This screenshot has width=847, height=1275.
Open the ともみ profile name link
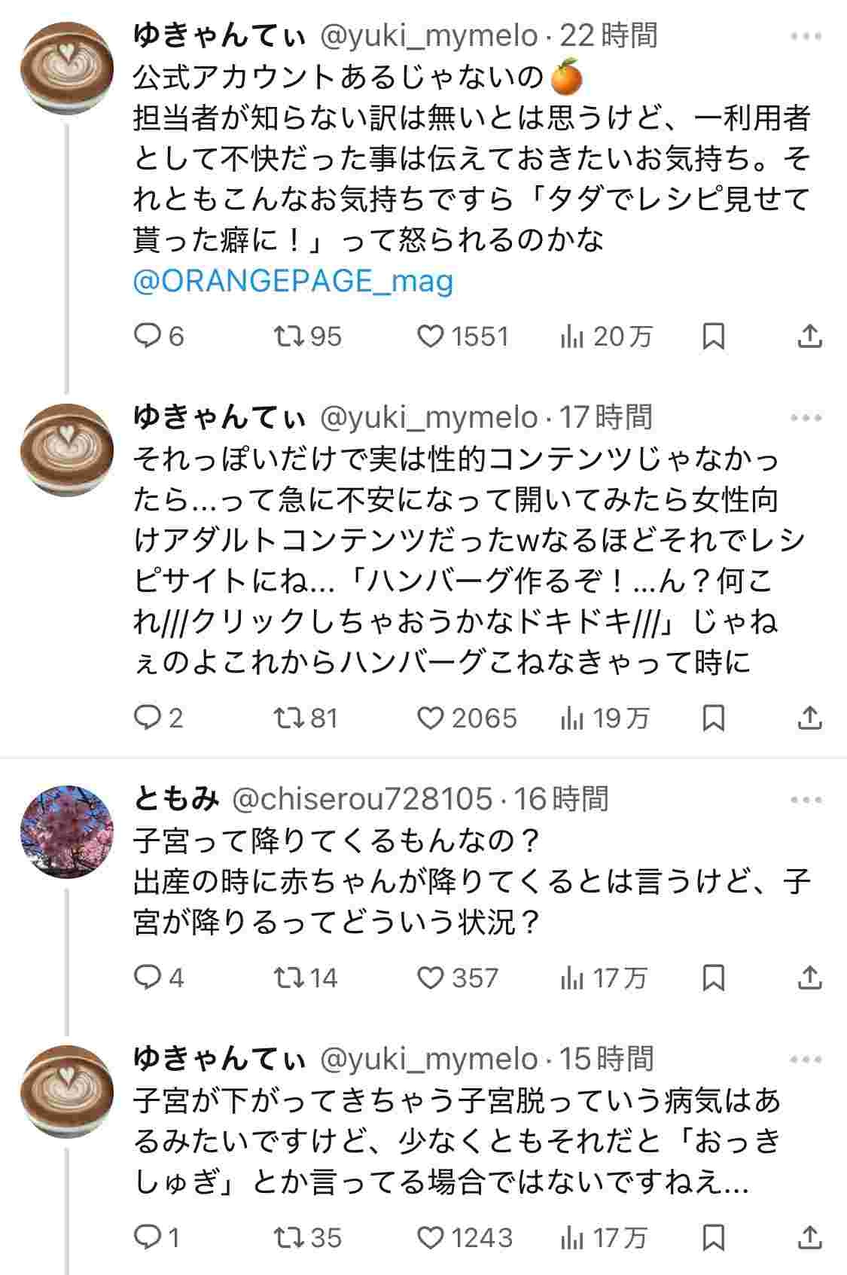[x=176, y=799]
